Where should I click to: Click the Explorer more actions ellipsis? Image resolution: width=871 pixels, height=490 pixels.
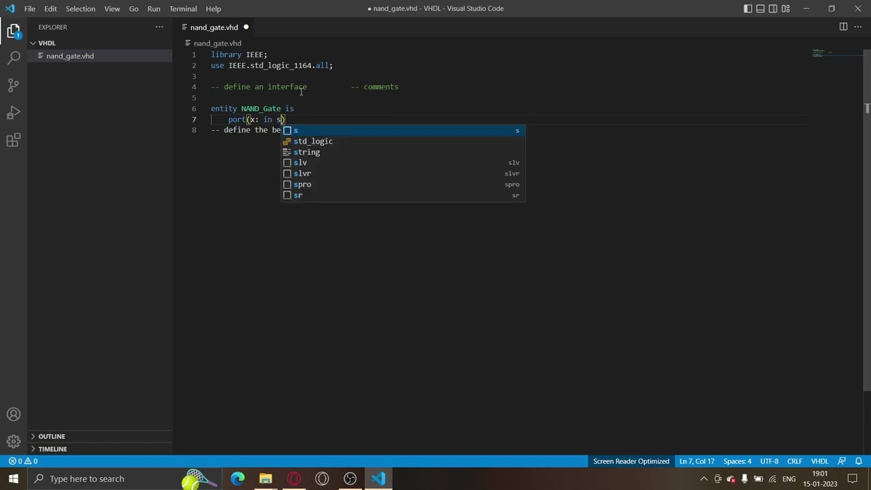click(x=159, y=27)
